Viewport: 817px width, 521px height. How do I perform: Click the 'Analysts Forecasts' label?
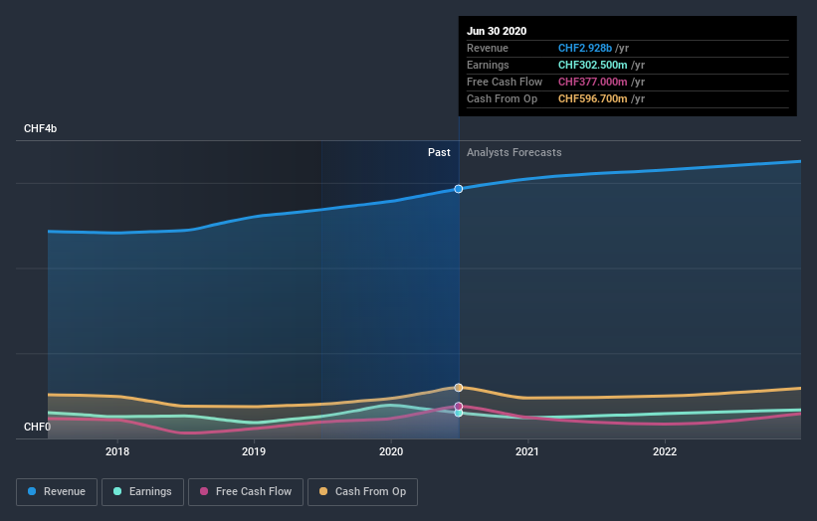tap(514, 152)
